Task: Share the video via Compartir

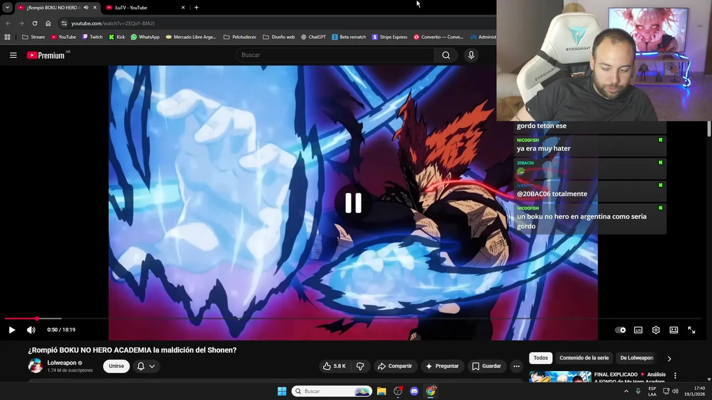Action: click(x=394, y=366)
